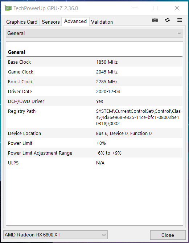Open the AMD Radeon RX 6800 XT selector
Viewport: 189px width, 243px height.
(x=56, y=235)
